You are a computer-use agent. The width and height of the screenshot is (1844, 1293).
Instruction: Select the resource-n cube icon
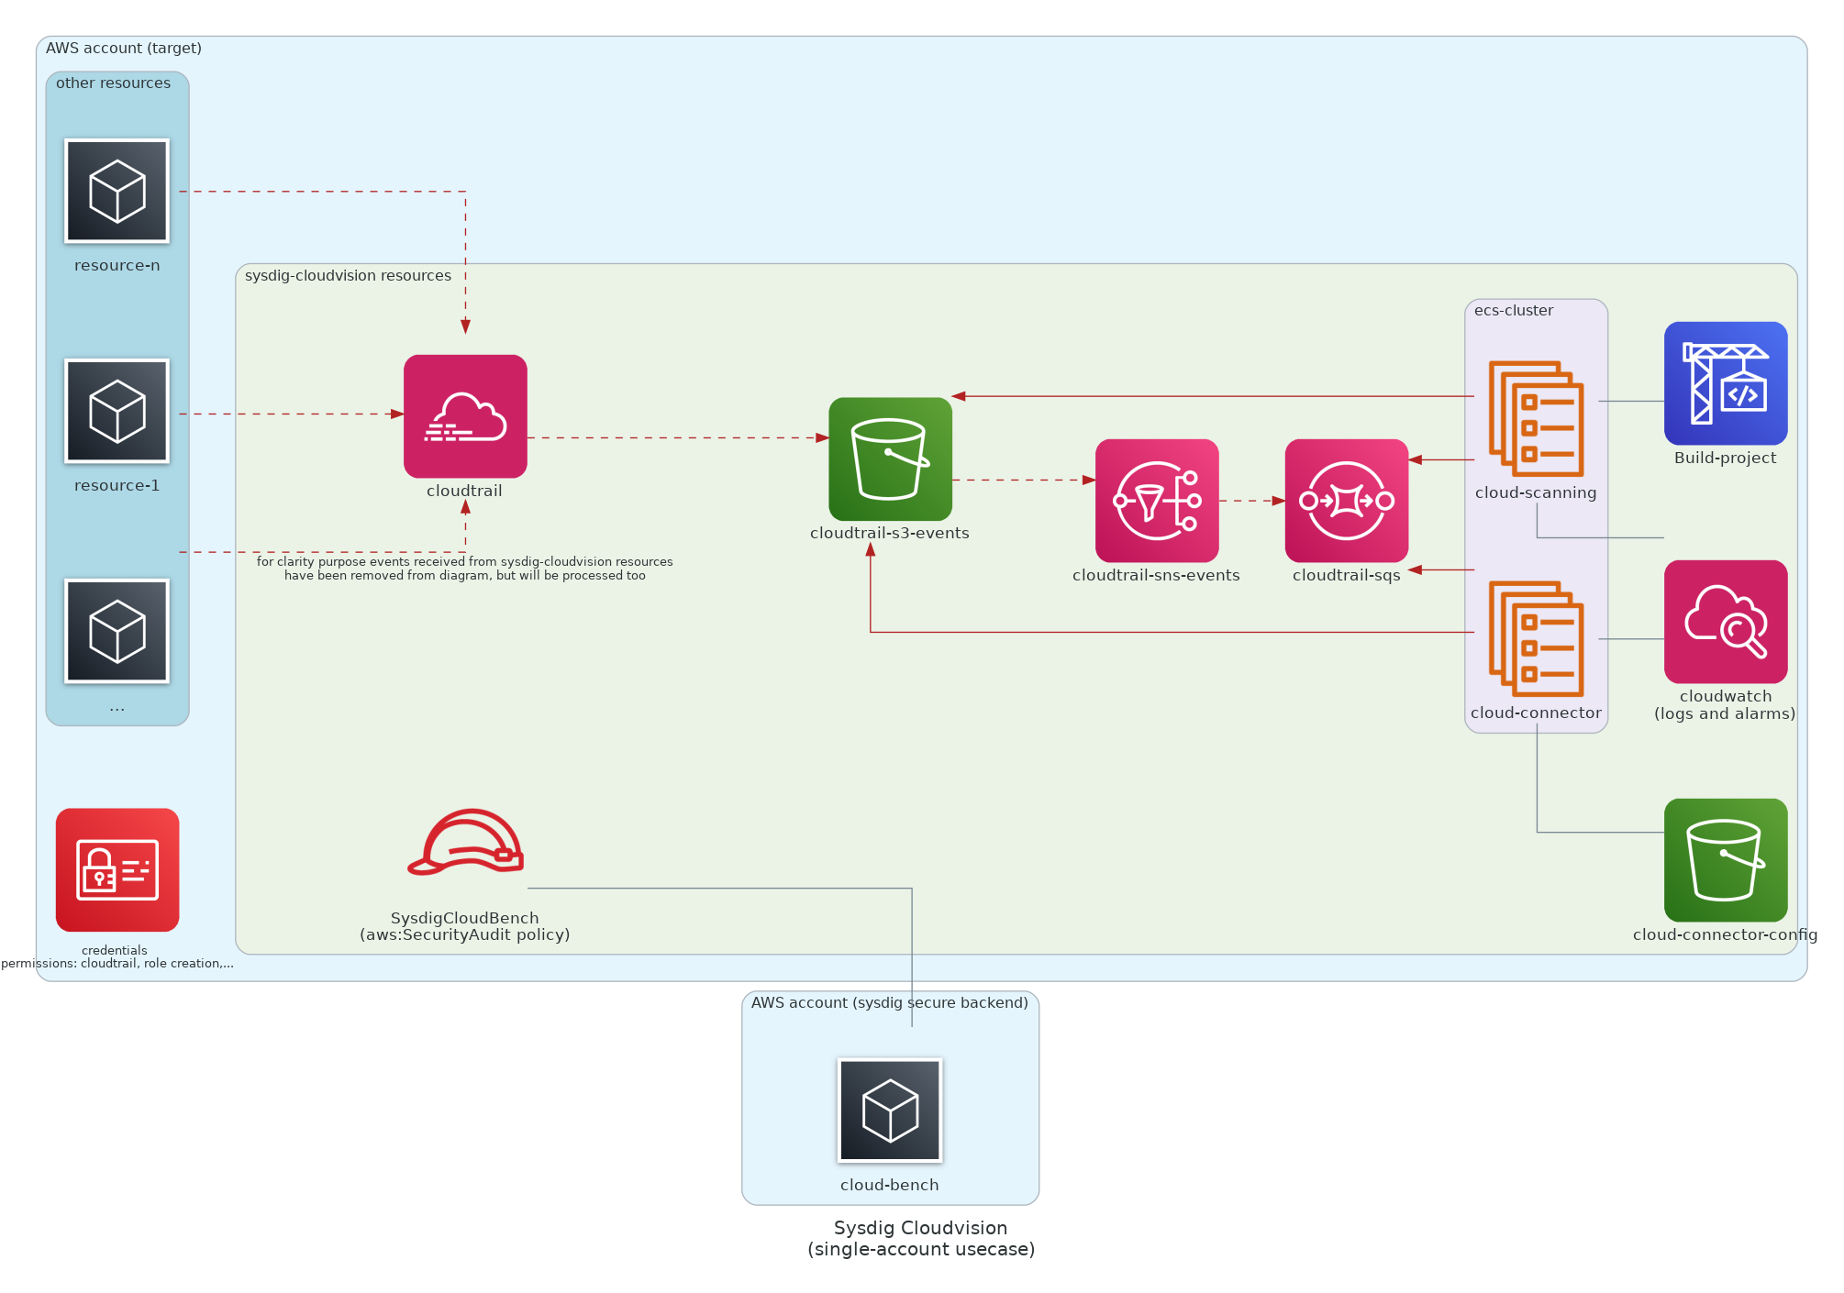(117, 191)
